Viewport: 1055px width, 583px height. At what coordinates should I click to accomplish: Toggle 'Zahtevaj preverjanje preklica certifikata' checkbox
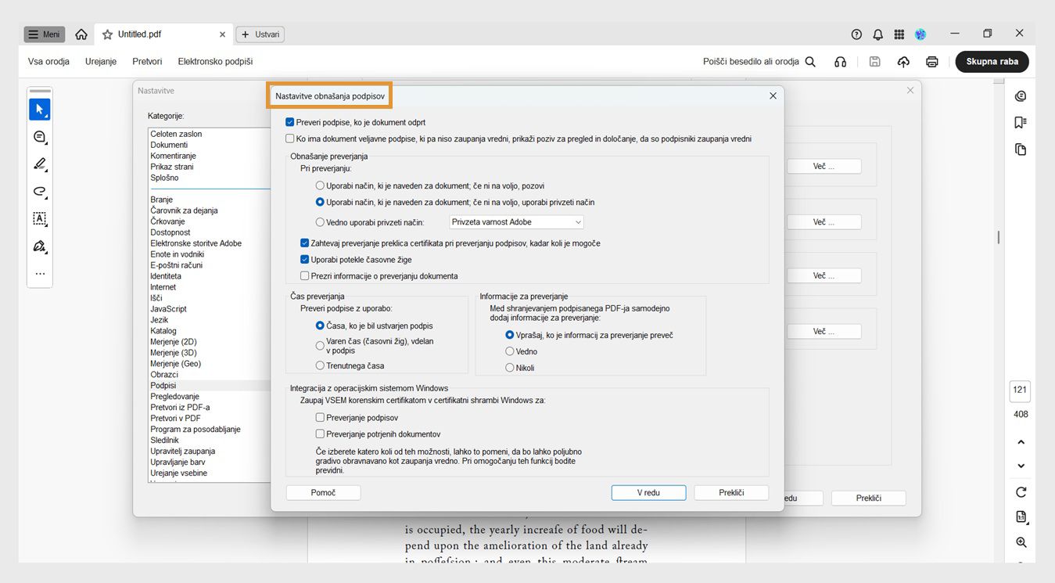(305, 243)
